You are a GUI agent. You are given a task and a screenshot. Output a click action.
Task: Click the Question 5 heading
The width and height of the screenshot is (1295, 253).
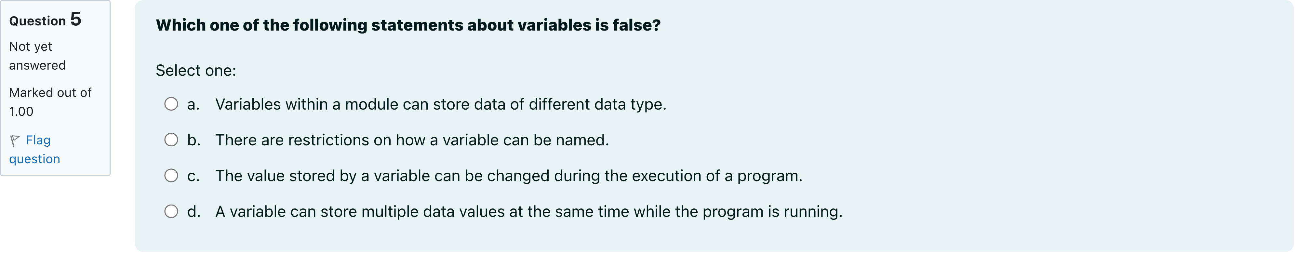click(x=45, y=20)
